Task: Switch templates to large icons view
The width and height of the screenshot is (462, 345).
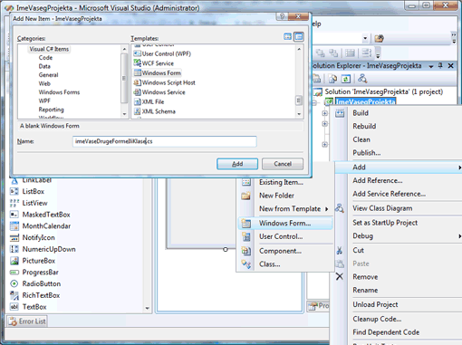Action: (x=288, y=37)
